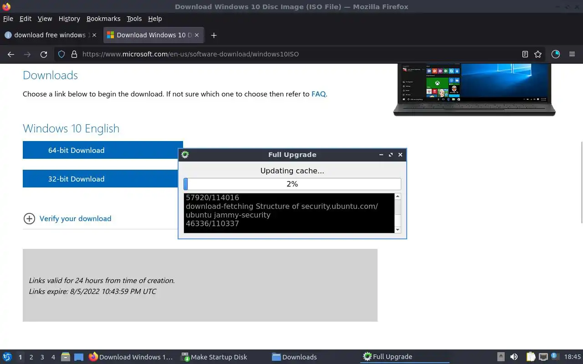Click the Windows 10 laptop image
Viewport: 583px width, 364px height.
[474, 90]
